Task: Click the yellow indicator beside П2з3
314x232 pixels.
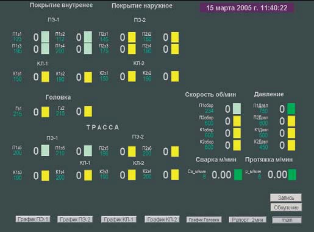Action: tap(132, 49)
